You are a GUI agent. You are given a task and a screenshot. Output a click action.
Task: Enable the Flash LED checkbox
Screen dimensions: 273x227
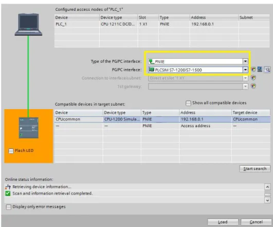[11, 151]
